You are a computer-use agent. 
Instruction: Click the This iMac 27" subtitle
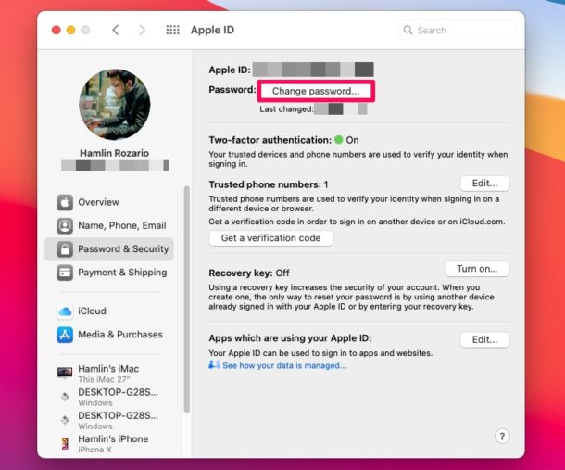104,379
